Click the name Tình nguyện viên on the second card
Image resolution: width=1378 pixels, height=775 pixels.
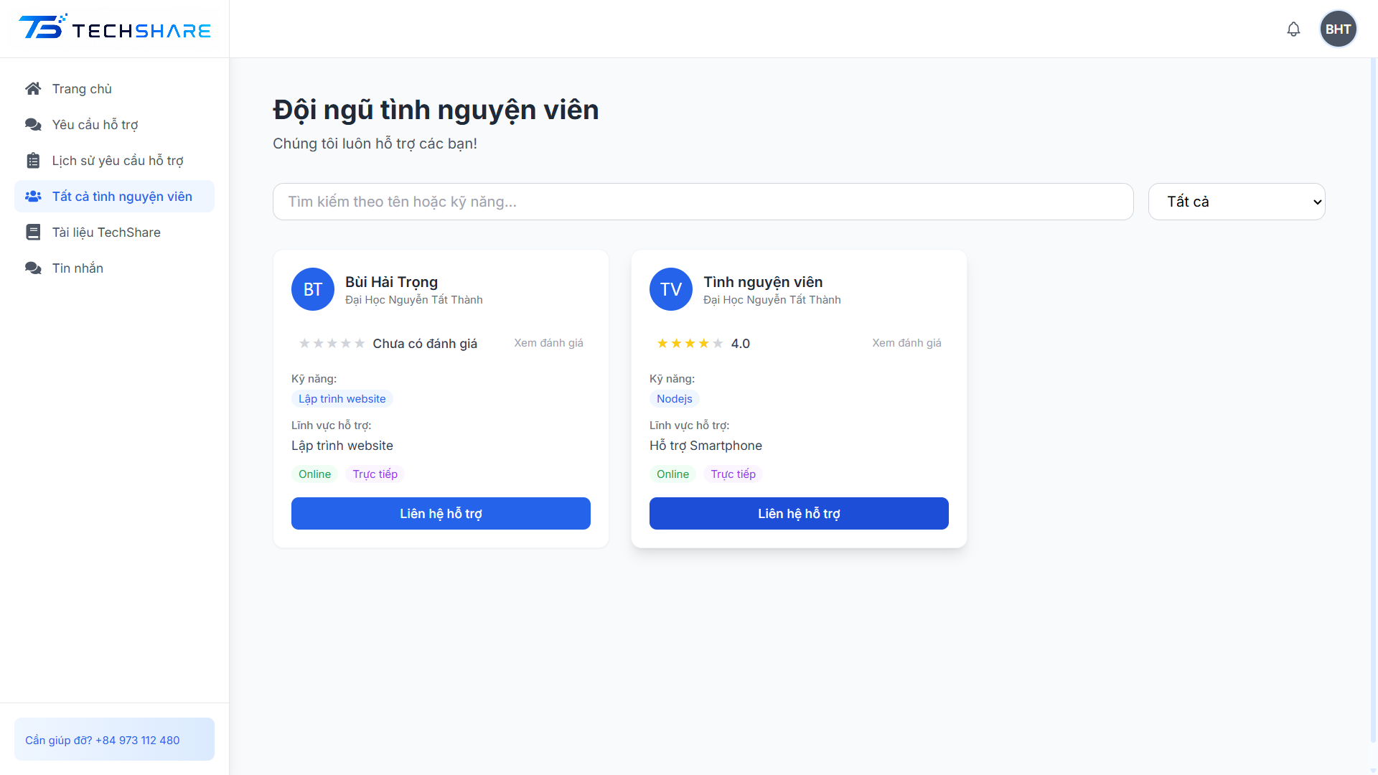[763, 282]
